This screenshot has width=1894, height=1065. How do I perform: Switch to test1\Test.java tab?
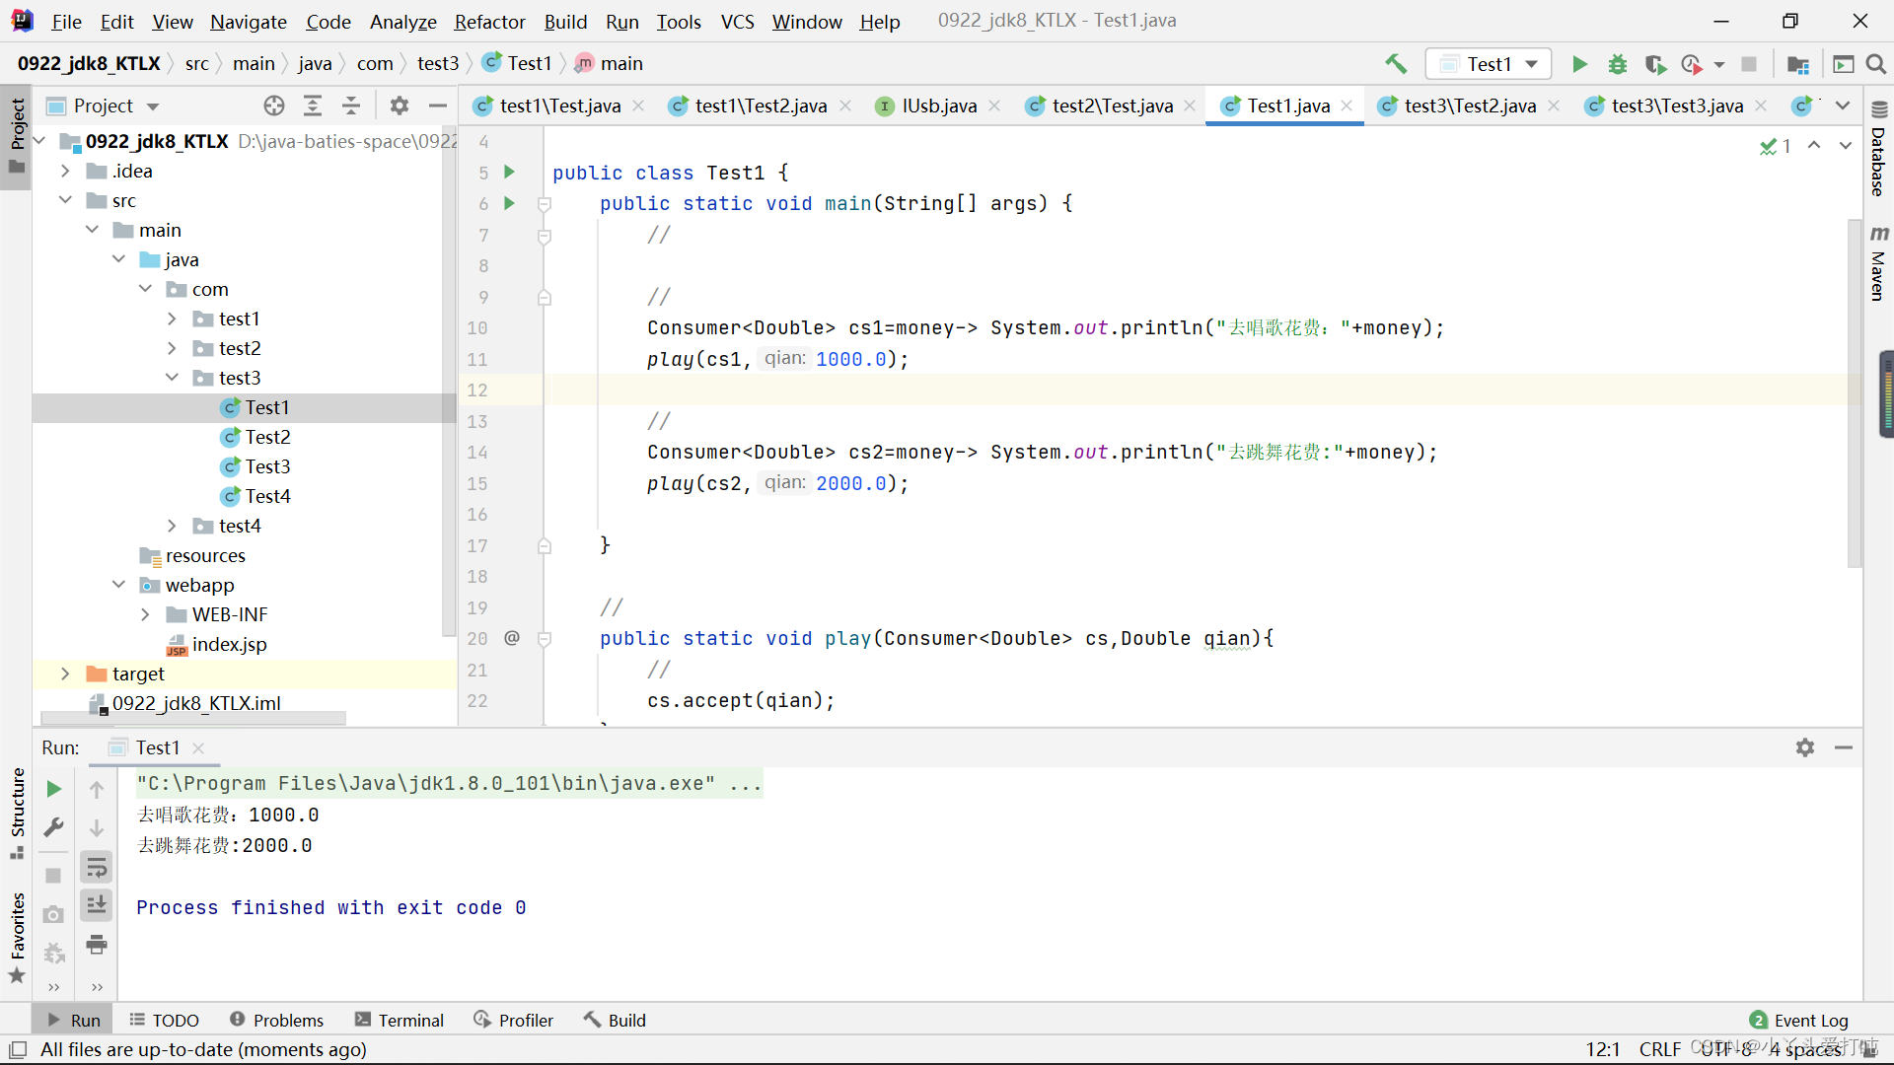[559, 106]
